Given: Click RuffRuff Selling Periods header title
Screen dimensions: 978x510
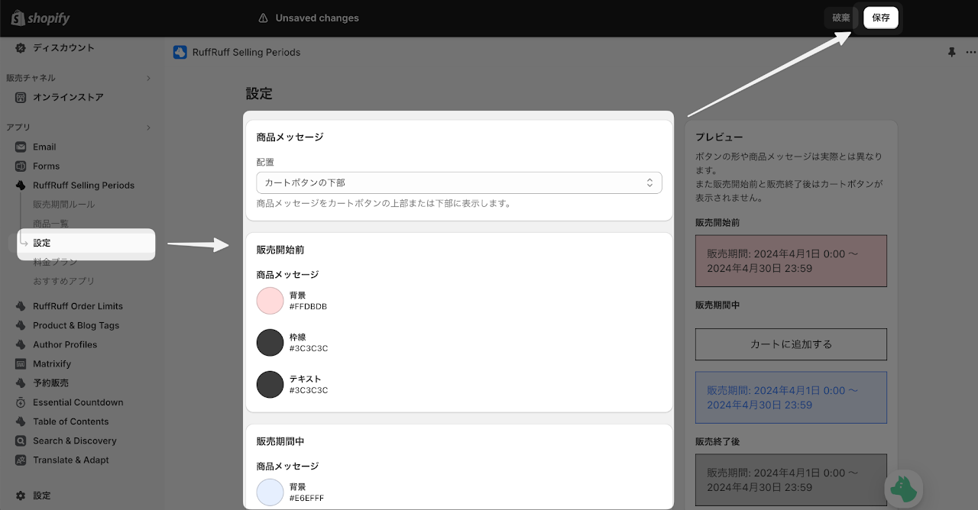Looking at the screenshot, I should click(x=247, y=53).
